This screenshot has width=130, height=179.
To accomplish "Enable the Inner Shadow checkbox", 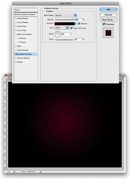I will click(16, 22).
